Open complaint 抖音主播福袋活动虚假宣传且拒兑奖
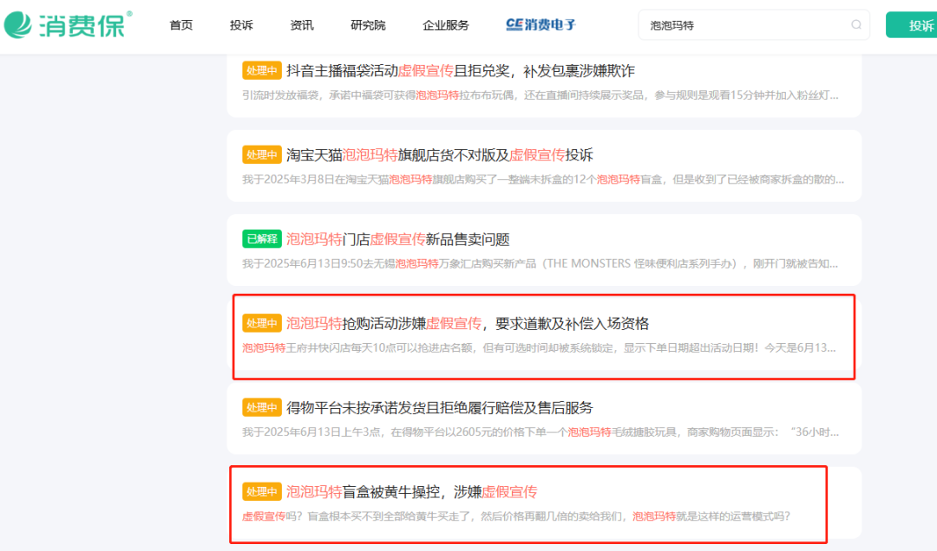937x551 pixels. click(460, 70)
